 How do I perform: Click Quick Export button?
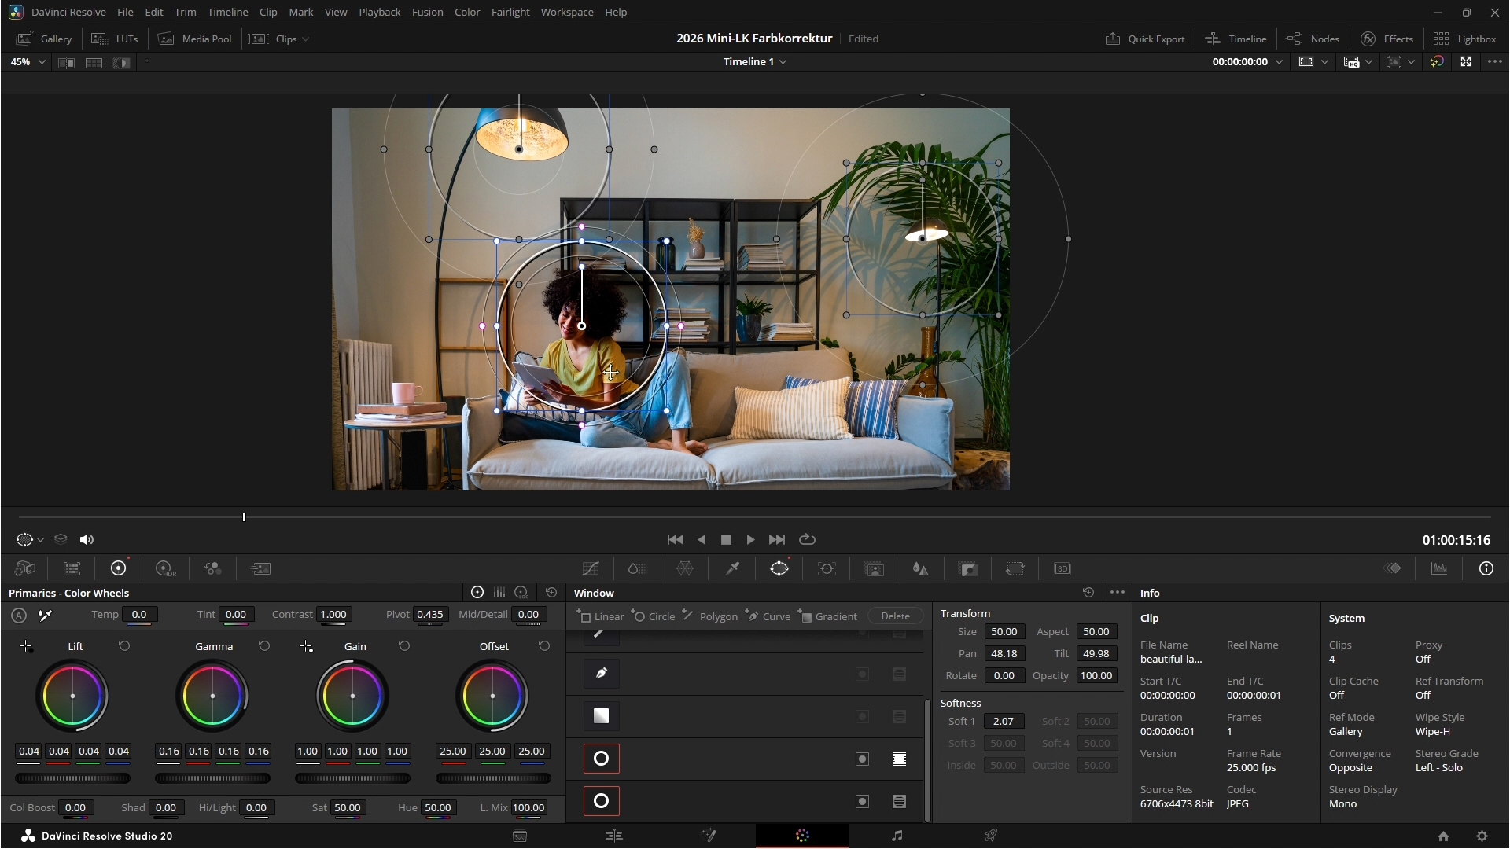click(1145, 39)
